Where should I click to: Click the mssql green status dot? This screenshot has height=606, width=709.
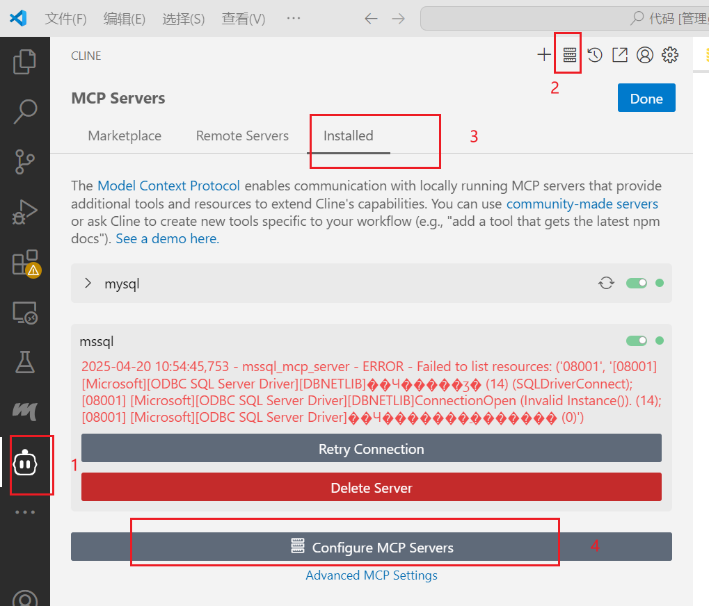point(660,341)
